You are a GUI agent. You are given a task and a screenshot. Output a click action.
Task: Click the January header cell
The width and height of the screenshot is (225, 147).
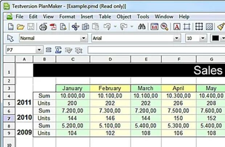(x=73, y=88)
